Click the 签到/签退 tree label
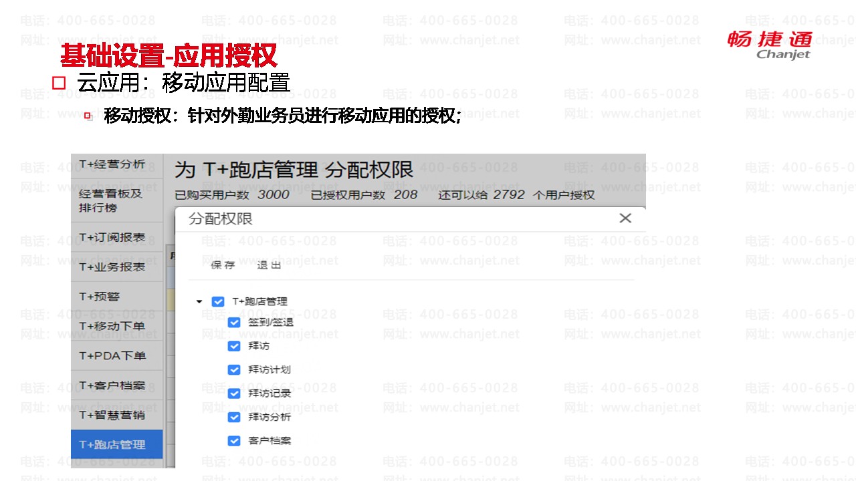Image resolution: width=856 pixels, height=481 pixels. (270, 323)
